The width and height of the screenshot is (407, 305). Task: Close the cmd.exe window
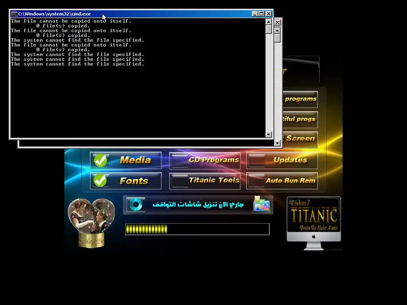pos(269,14)
